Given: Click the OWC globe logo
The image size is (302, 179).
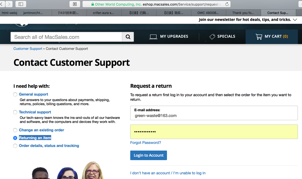Looking at the screenshot, I should pos(22,25).
